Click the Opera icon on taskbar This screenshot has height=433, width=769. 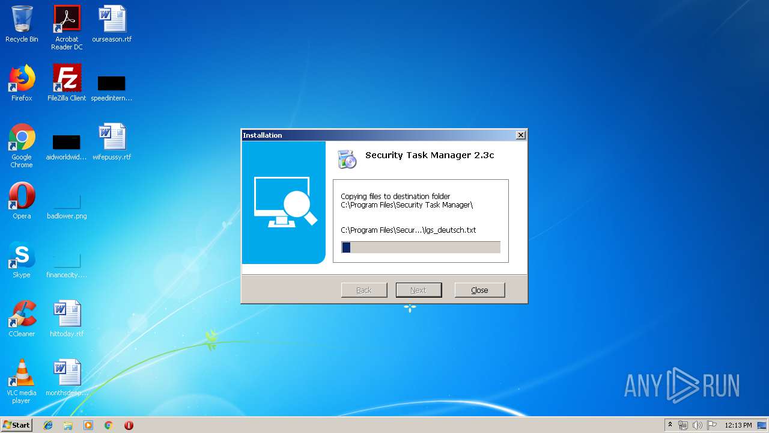point(129,425)
